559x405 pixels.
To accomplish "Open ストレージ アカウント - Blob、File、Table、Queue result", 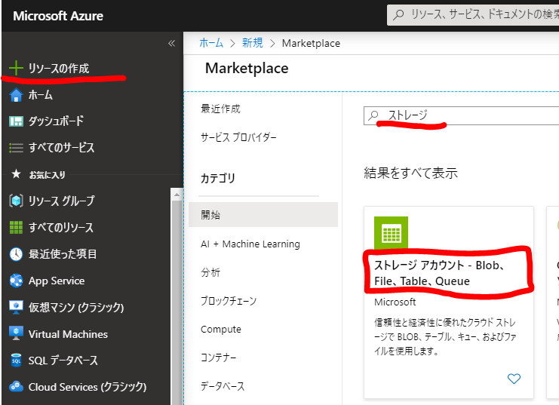I will pyautogui.click(x=438, y=273).
